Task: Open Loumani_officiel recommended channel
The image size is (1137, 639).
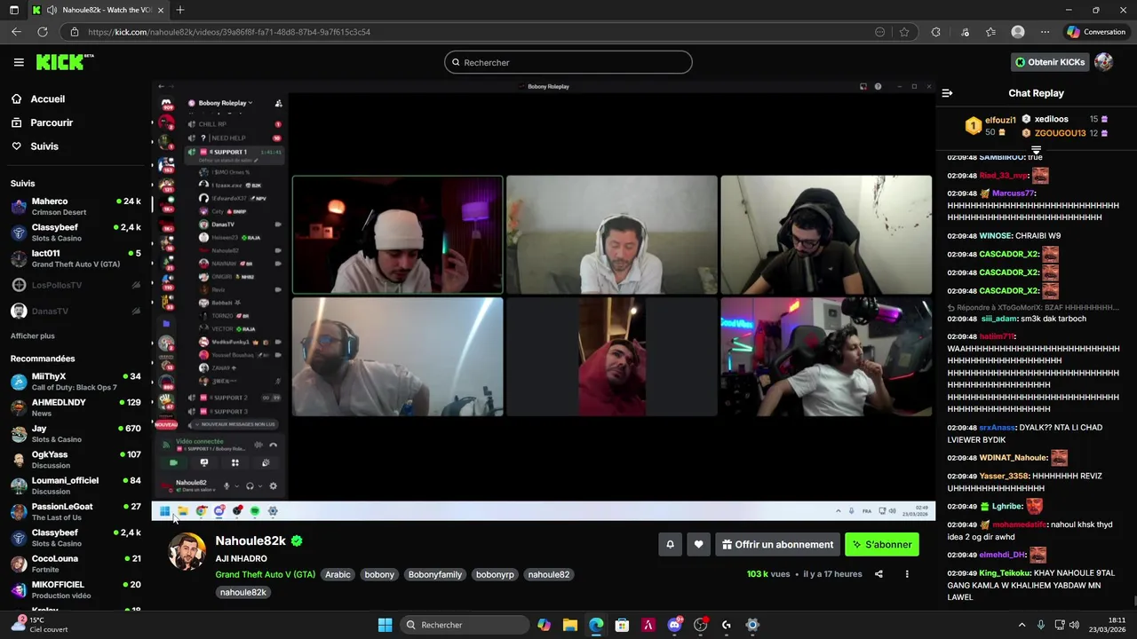Action: point(76,485)
